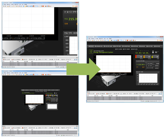Click the thermometer icon beside 32°
166x137 pixels.
(x=153, y=52)
